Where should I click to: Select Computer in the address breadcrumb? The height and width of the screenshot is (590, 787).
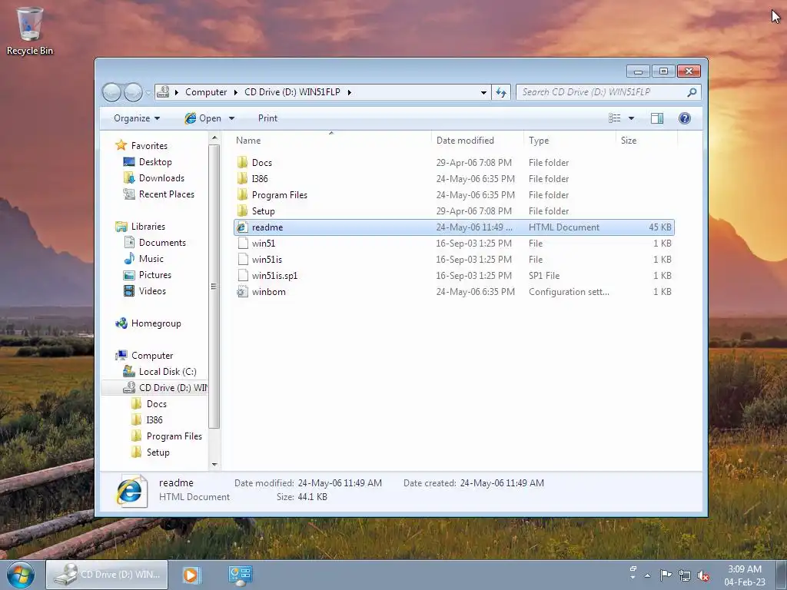[206, 92]
